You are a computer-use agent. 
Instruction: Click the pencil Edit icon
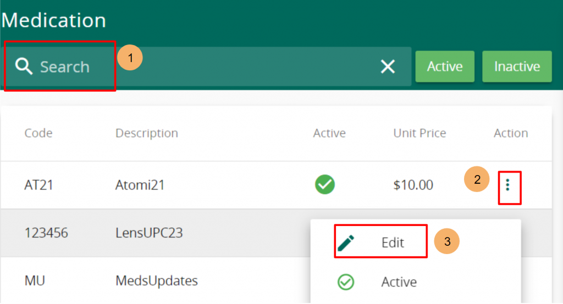tap(346, 243)
